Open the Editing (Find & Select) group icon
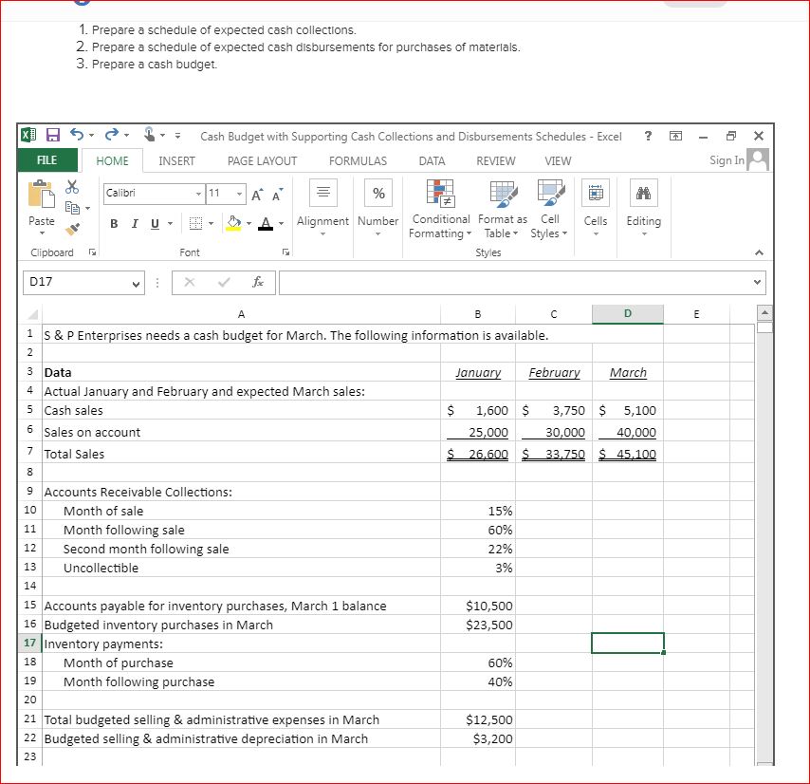The image size is (810, 784). click(643, 202)
